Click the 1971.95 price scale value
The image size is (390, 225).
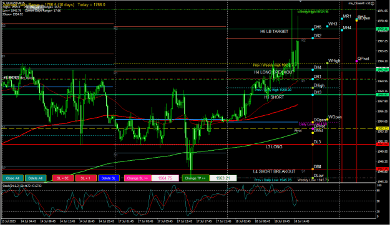pos(383,11)
